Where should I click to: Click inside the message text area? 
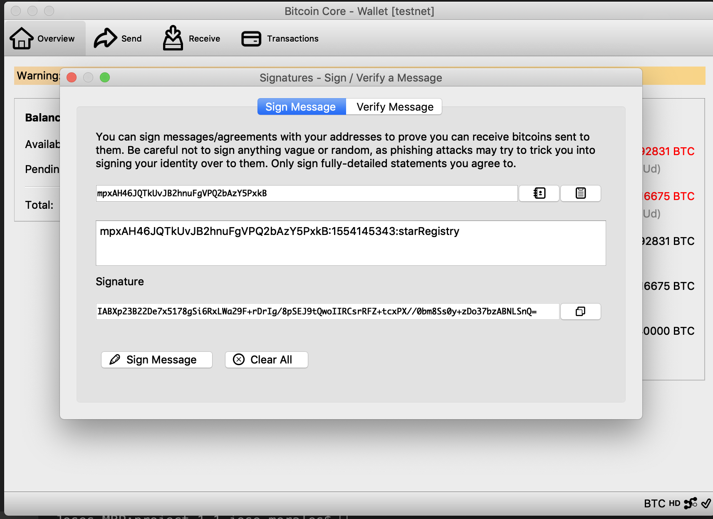351,243
